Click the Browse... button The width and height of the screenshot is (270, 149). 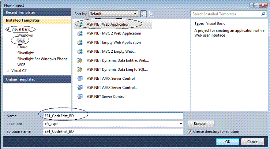201,124
